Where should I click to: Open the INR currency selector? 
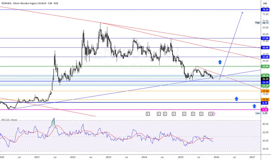click(265, 3)
